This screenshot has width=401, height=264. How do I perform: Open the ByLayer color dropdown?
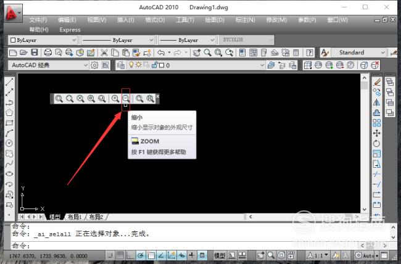pyautogui.click(x=73, y=40)
